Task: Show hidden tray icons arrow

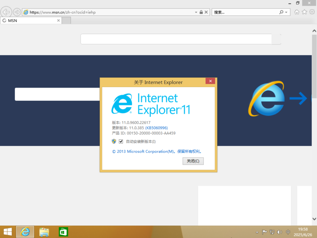Action: (257, 232)
